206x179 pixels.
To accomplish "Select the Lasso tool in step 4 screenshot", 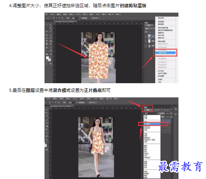I will (46, 28).
